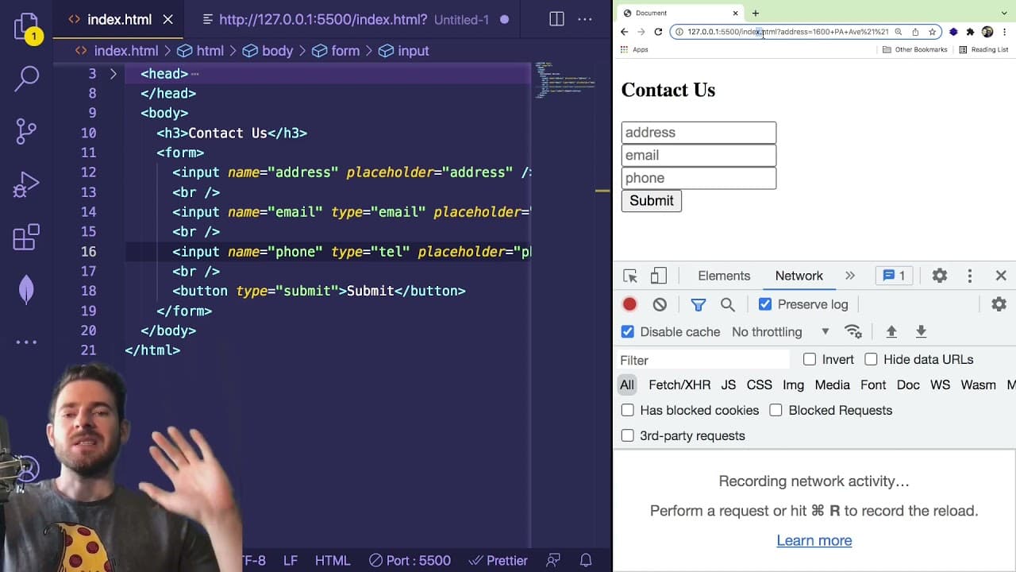Image resolution: width=1016 pixels, height=572 pixels.
Task: Open notifications bell in VS Code status bar
Action: [586, 560]
